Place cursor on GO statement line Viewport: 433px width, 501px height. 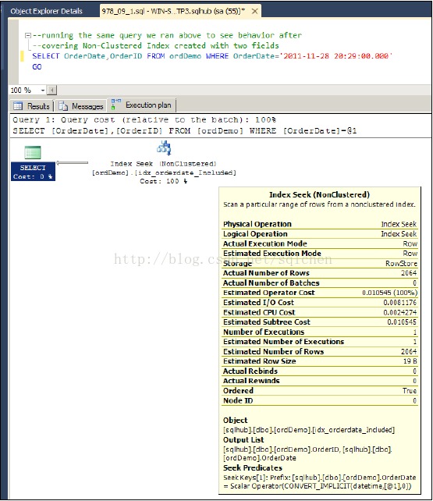coord(37,67)
